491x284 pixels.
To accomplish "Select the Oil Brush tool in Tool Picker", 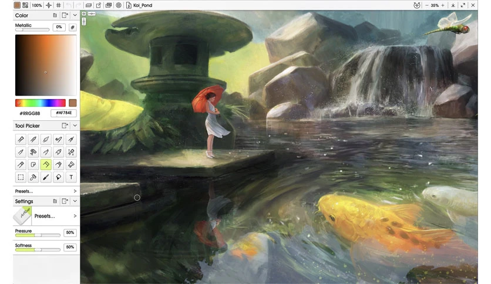I will coord(21,140).
